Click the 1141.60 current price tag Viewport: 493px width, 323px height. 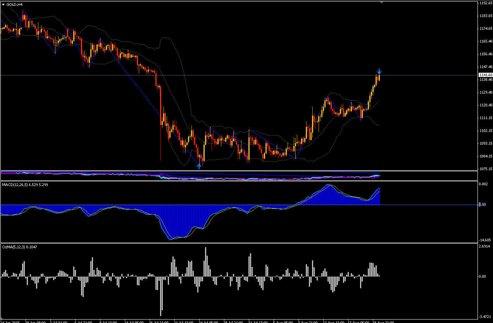(x=486, y=75)
